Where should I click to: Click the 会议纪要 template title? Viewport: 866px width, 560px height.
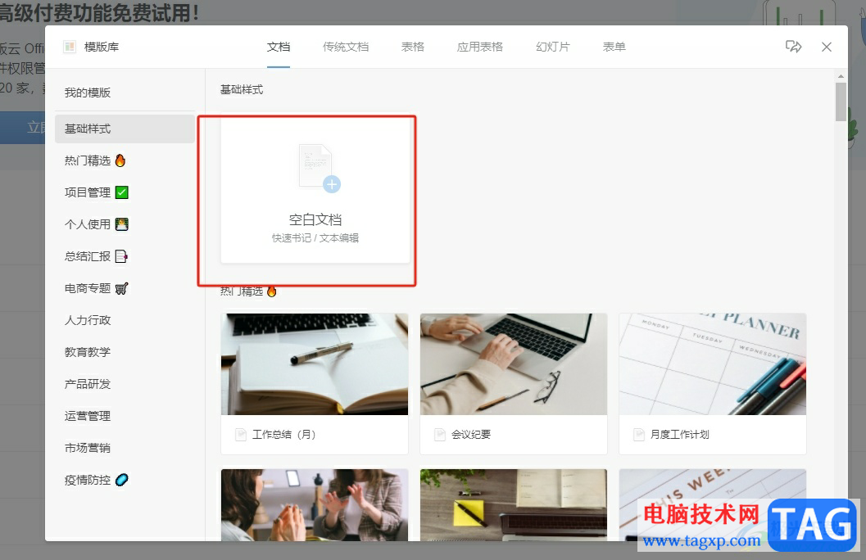470,435
